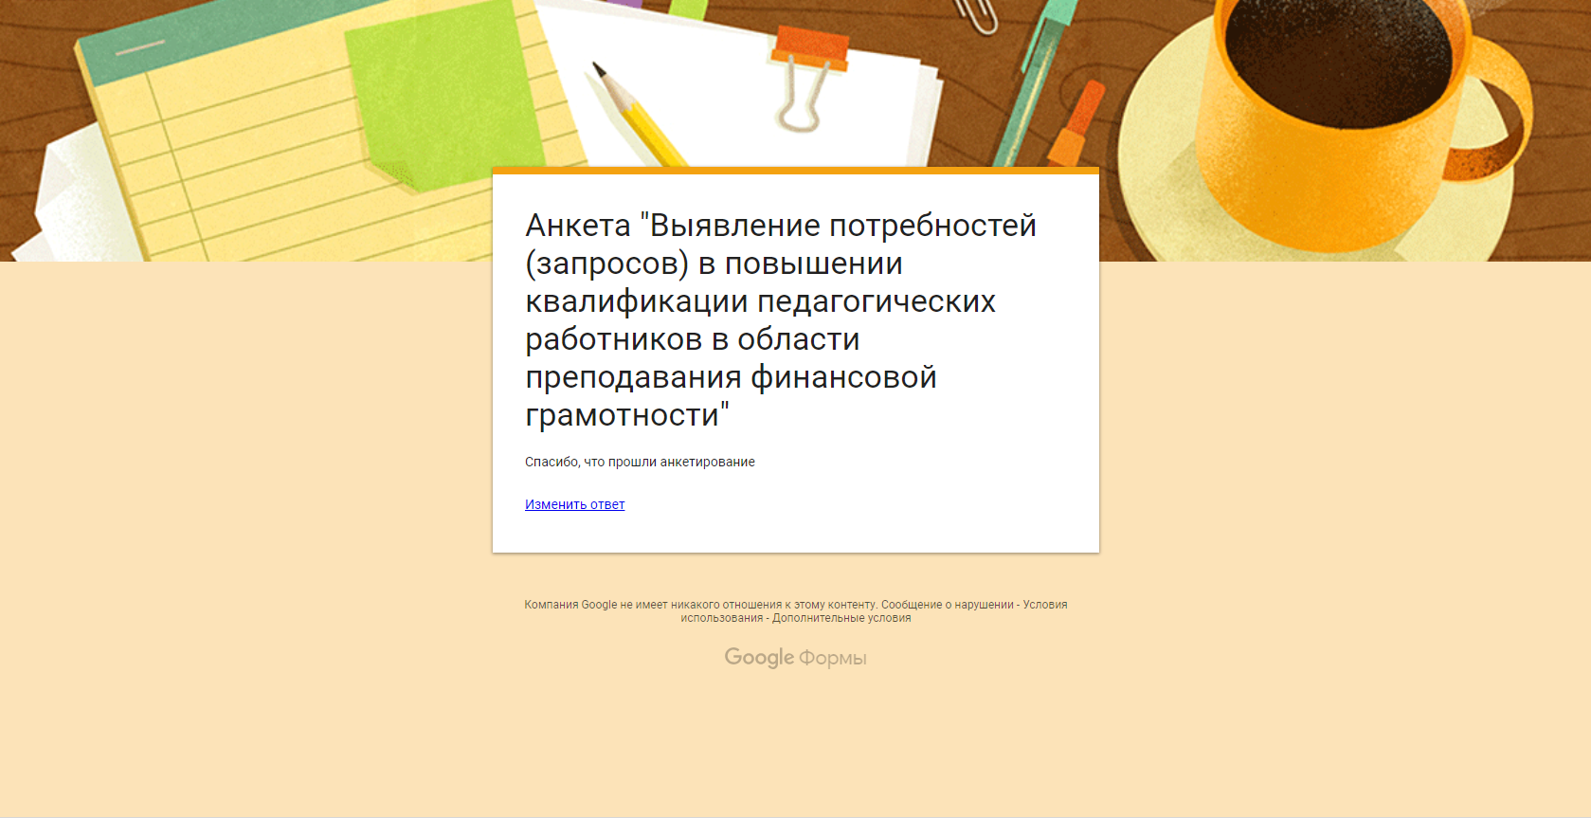Click the "Спасибо, что прошли анкетирование" message
The height and width of the screenshot is (818, 1591).
click(x=640, y=462)
